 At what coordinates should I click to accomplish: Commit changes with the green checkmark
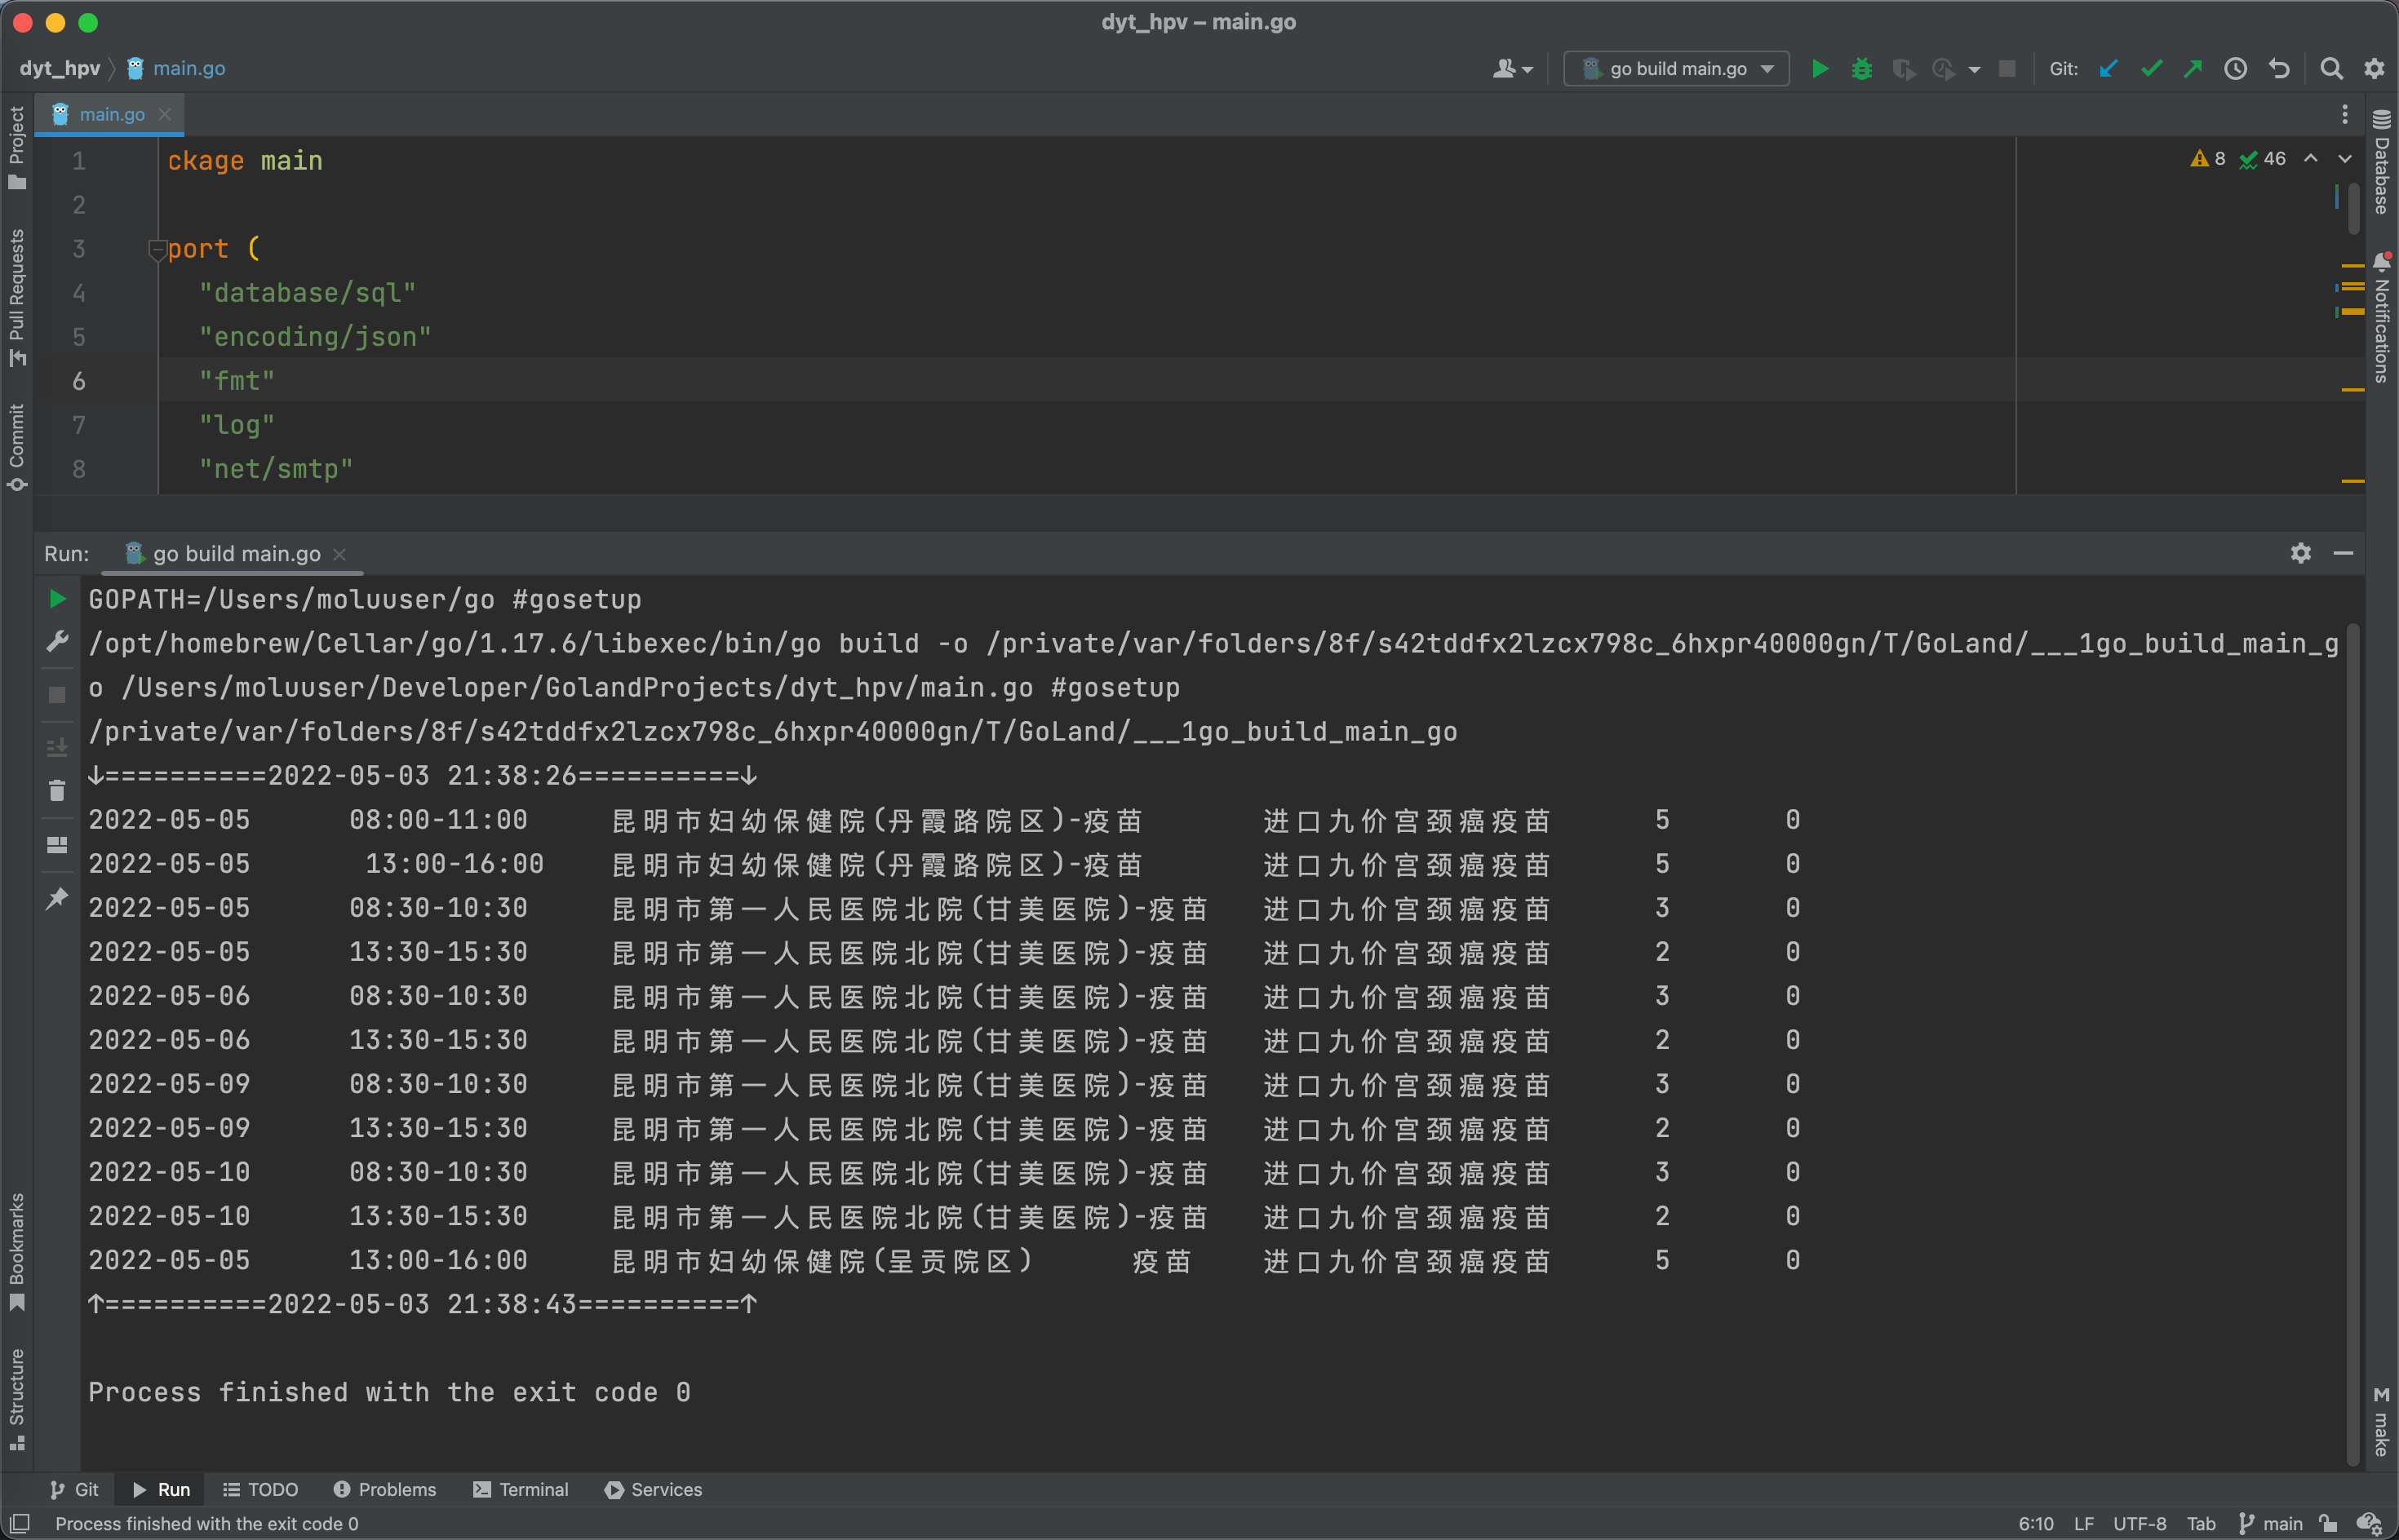pos(2151,68)
